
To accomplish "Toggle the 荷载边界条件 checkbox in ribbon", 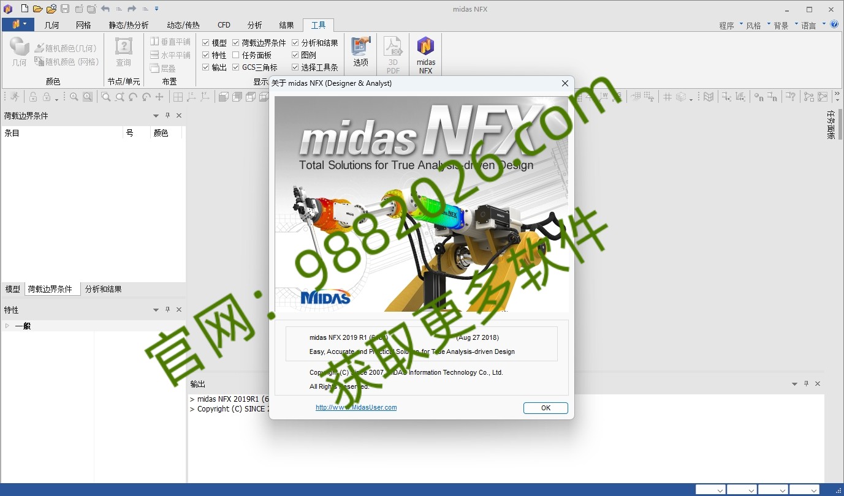I will pos(236,43).
